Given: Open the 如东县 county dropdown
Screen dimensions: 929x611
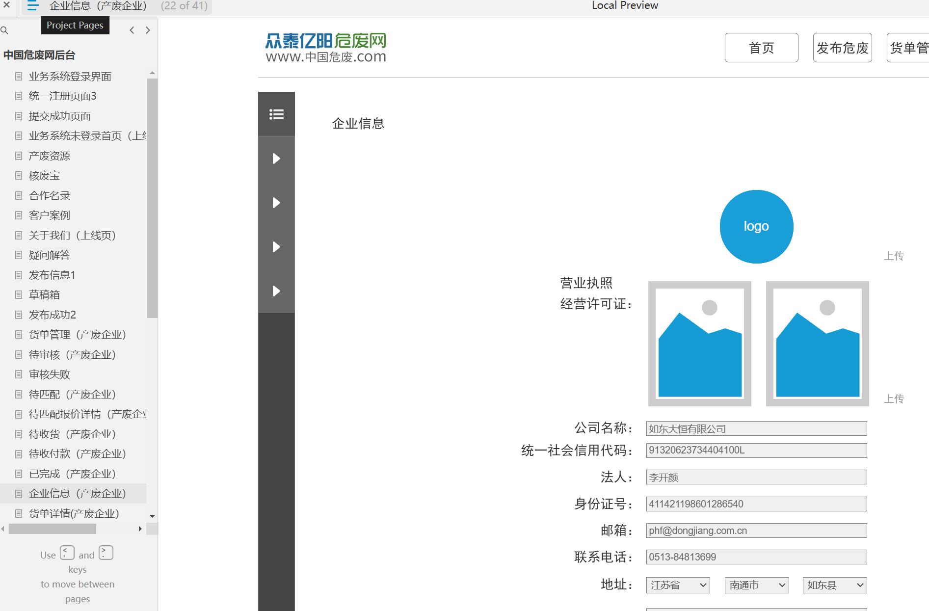Looking at the screenshot, I should (x=835, y=585).
